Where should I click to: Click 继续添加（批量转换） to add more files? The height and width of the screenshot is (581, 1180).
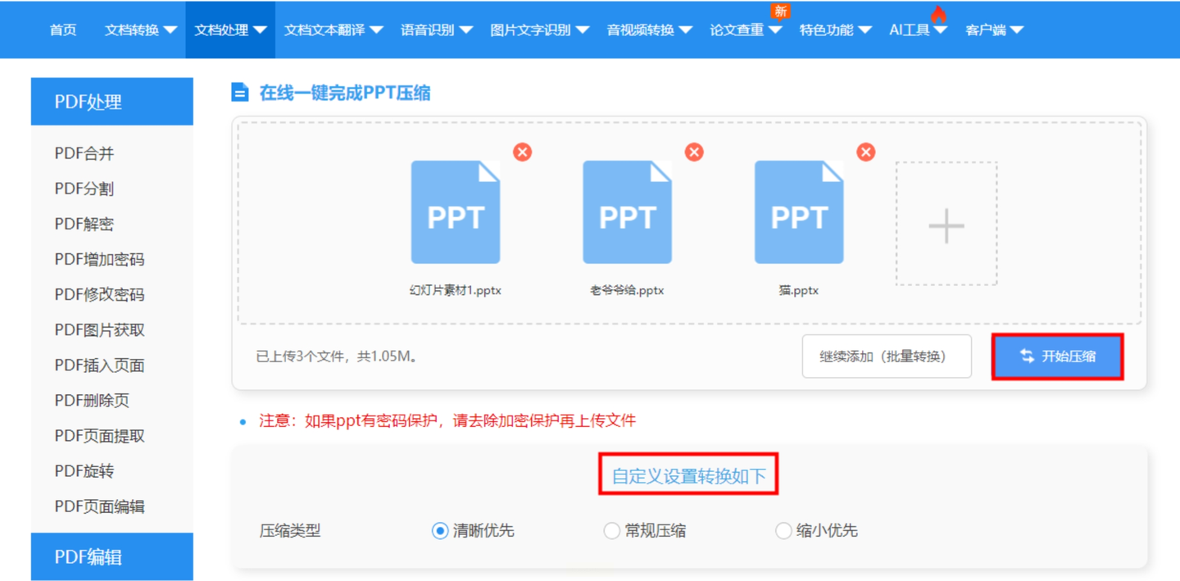click(887, 356)
